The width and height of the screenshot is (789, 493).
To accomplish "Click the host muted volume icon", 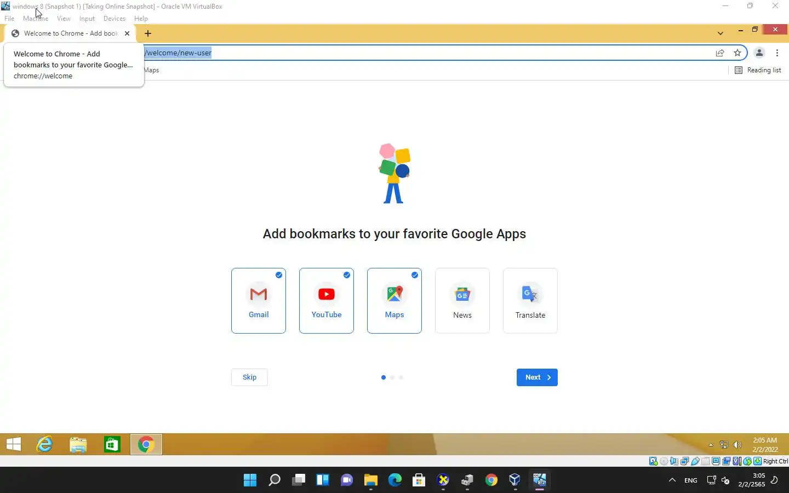I will [725, 480].
